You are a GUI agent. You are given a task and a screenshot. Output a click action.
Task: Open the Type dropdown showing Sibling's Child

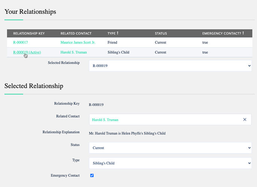coord(170,163)
